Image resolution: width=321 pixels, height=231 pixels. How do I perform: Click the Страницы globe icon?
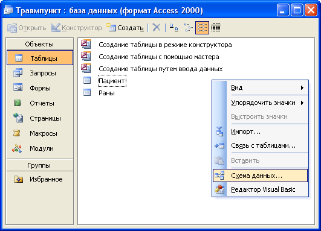[x=18, y=118]
